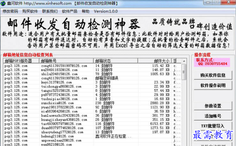
Task: Click the TXT批量导入 button
Action: 213,126
